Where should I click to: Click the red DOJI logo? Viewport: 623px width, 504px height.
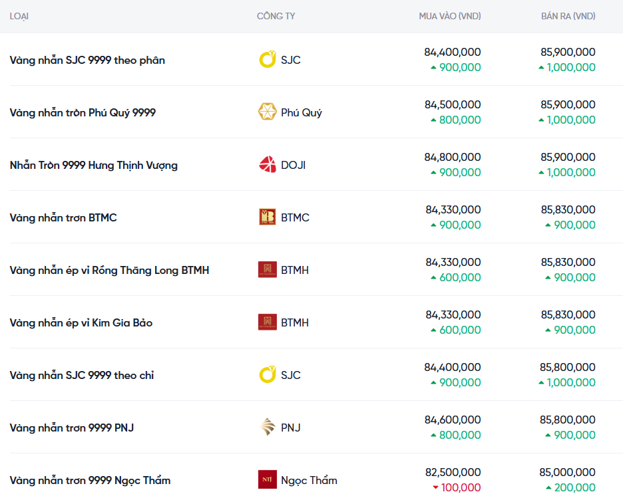267,165
